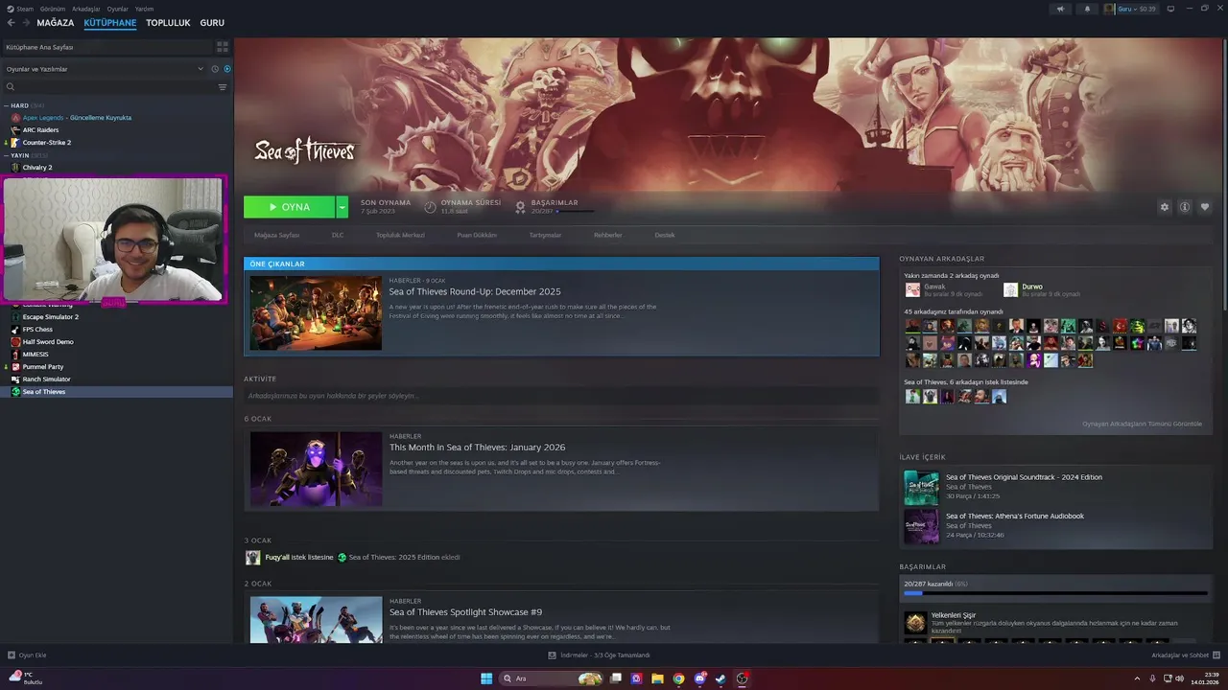1228x690 pixels.
Task: Open İndirmeler downloads status
Action: tap(600, 655)
